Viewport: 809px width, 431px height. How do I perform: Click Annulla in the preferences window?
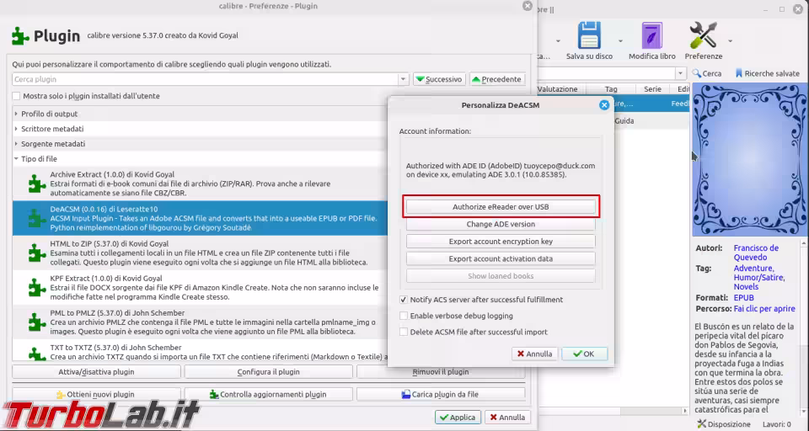[x=507, y=417]
